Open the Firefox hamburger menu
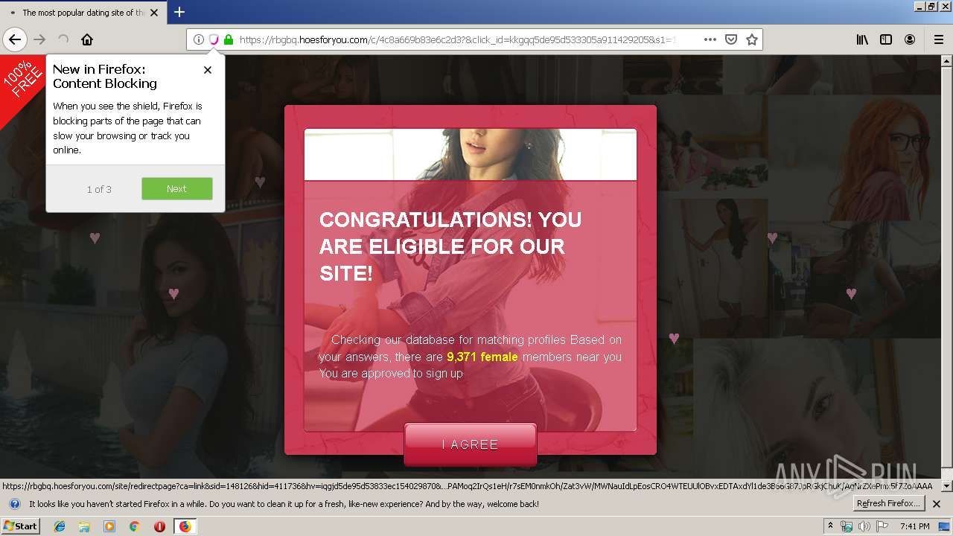 [x=938, y=39]
